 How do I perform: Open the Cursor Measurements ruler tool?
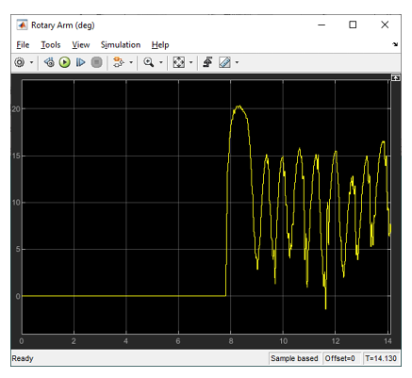[224, 62]
